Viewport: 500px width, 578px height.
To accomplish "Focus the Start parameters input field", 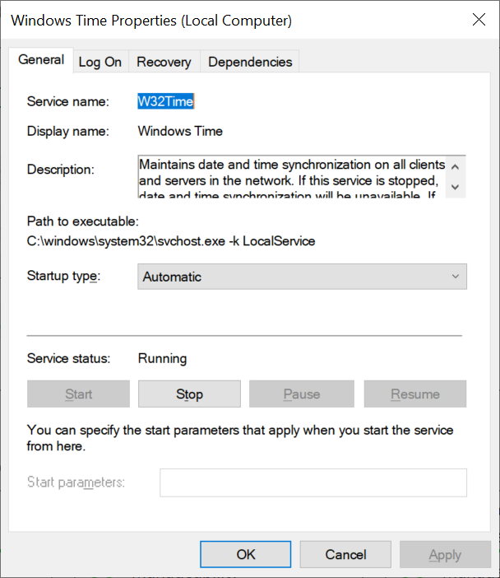I will (313, 482).
